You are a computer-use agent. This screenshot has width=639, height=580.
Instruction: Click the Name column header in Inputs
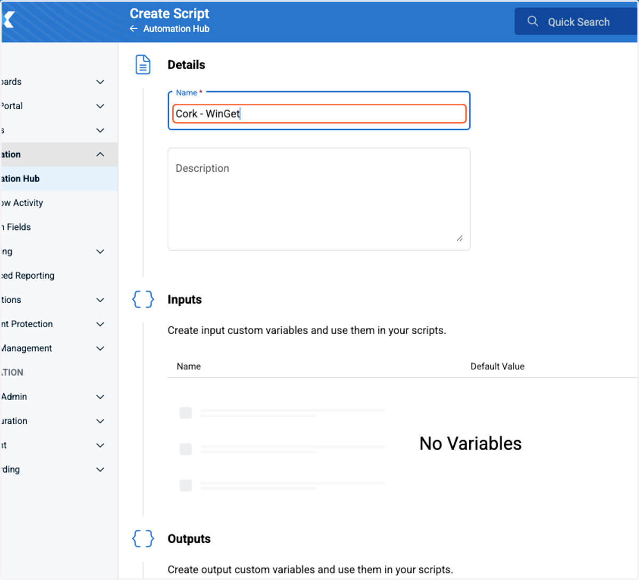[189, 366]
